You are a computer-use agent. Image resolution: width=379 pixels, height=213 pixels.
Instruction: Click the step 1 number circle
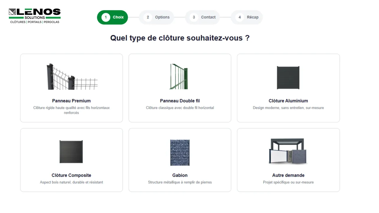coord(106,17)
